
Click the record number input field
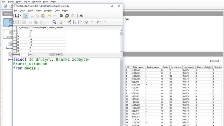24,55
